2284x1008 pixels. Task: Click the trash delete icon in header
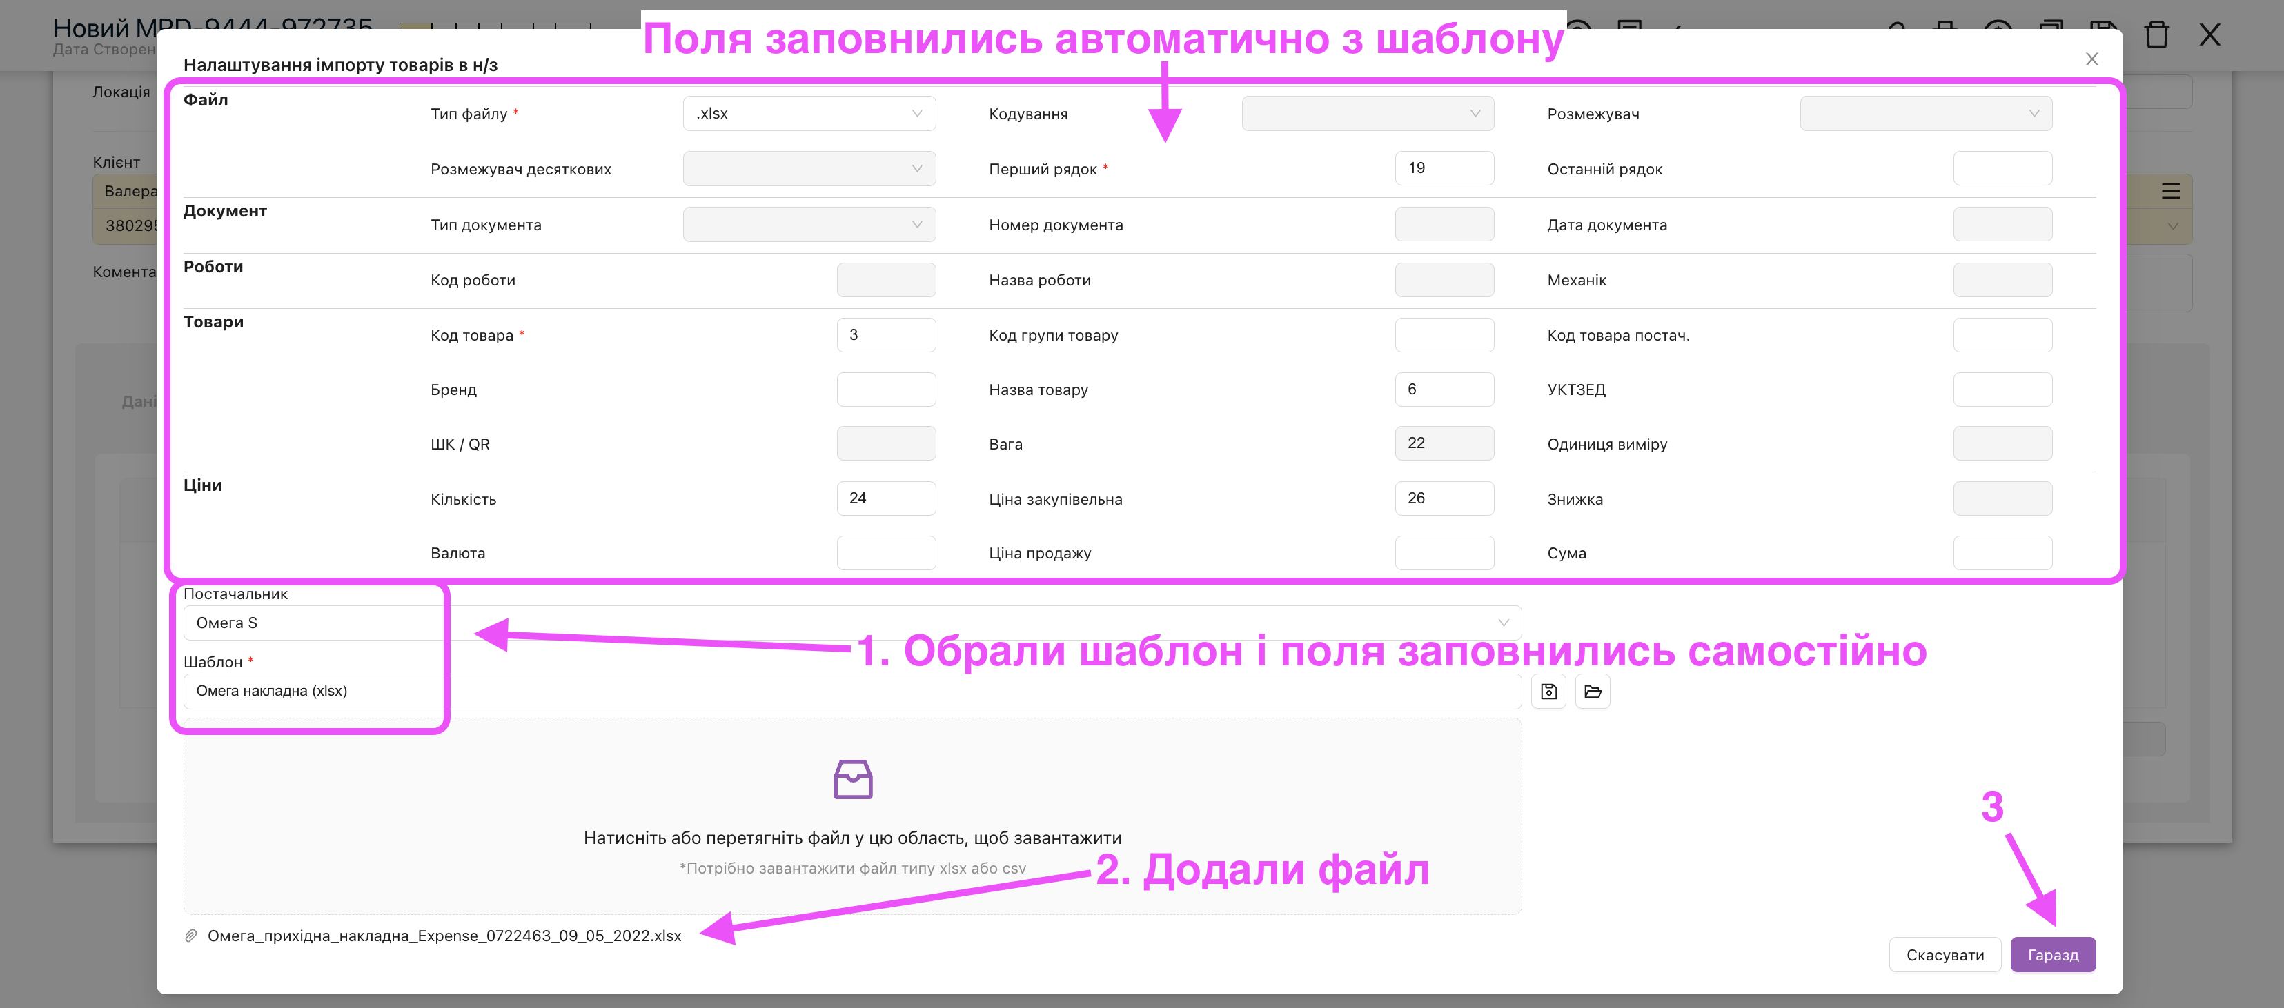[x=2156, y=35]
